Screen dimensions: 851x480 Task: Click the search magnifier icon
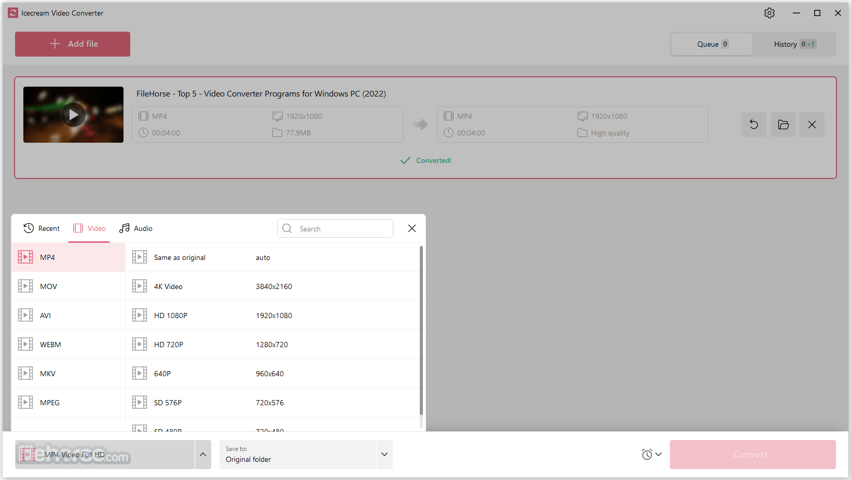point(287,228)
